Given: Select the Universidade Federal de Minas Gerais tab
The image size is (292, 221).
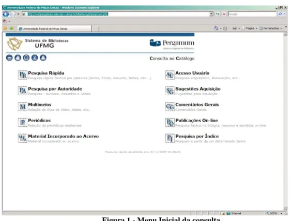Looking at the screenshot, I should [54, 28].
